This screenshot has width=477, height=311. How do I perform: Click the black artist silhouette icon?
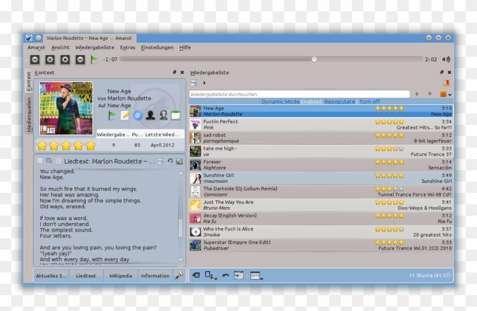[150, 115]
